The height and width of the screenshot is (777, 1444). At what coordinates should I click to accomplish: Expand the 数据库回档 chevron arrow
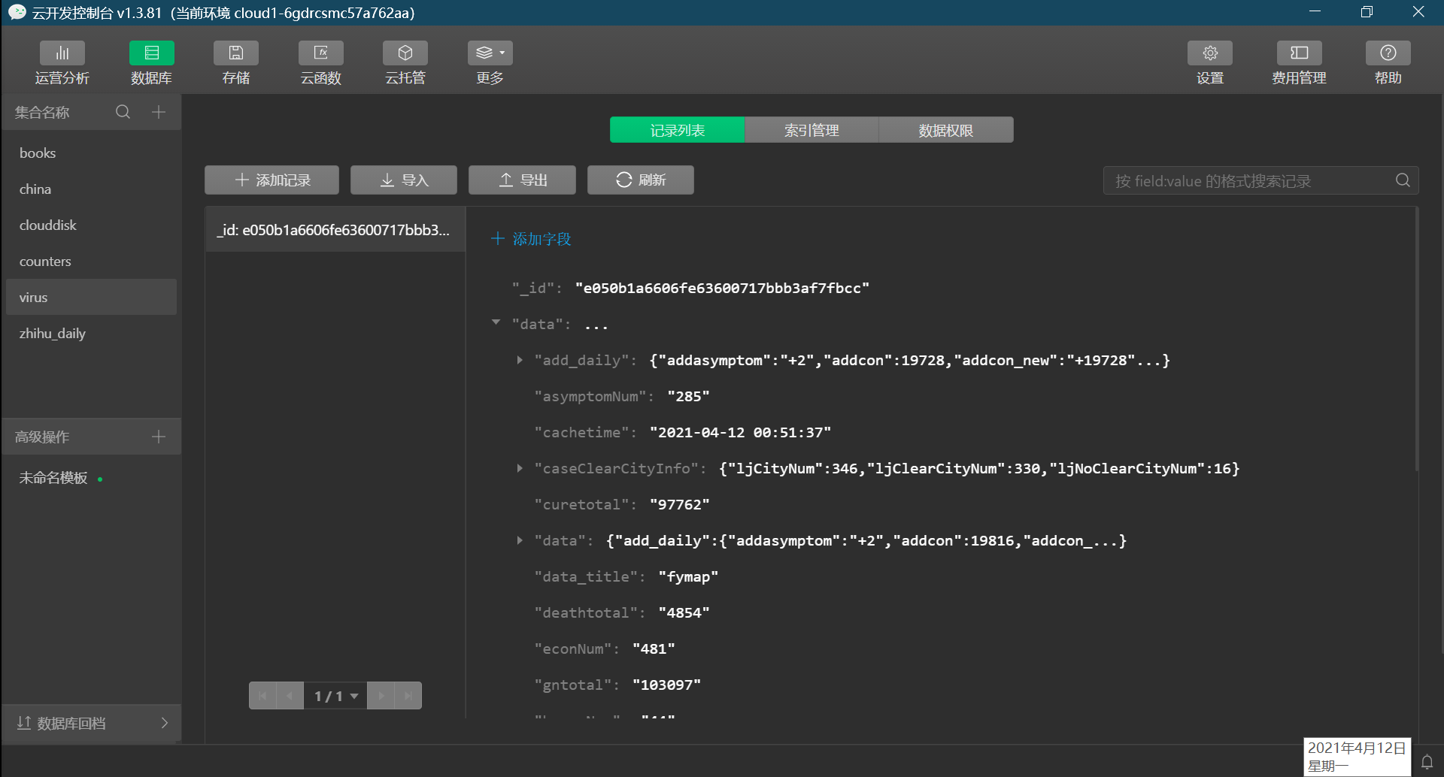click(x=165, y=723)
